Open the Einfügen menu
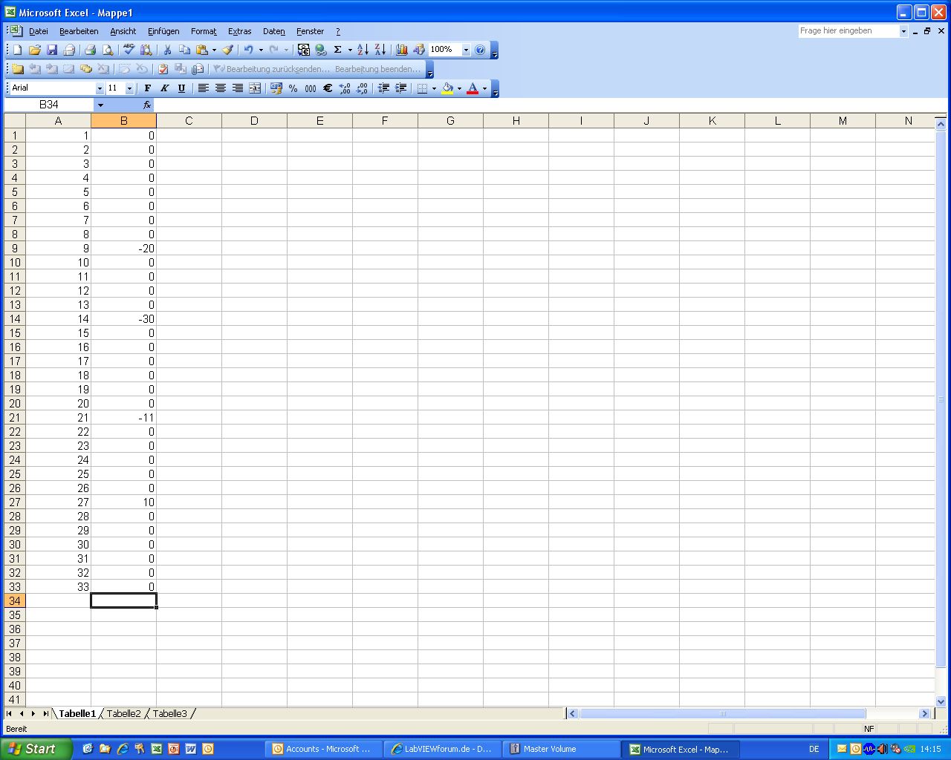The height and width of the screenshot is (760, 951). [163, 31]
